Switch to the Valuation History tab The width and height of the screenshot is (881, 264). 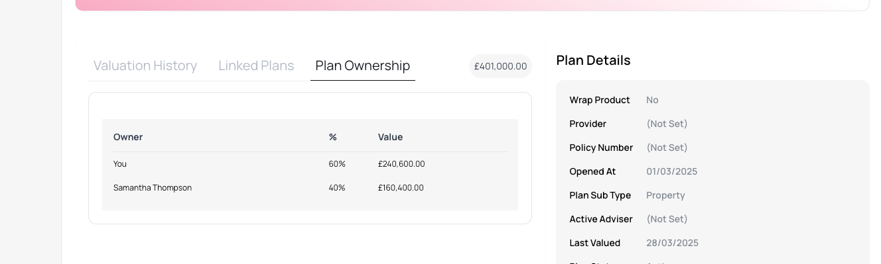click(145, 66)
